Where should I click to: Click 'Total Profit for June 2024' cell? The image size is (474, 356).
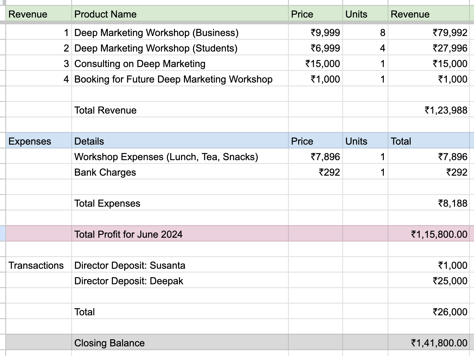(180, 234)
